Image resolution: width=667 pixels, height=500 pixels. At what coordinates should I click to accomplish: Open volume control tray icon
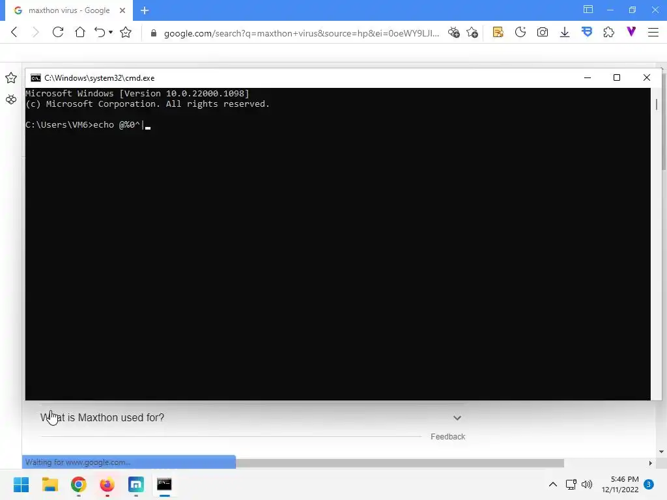pos(587,484)
